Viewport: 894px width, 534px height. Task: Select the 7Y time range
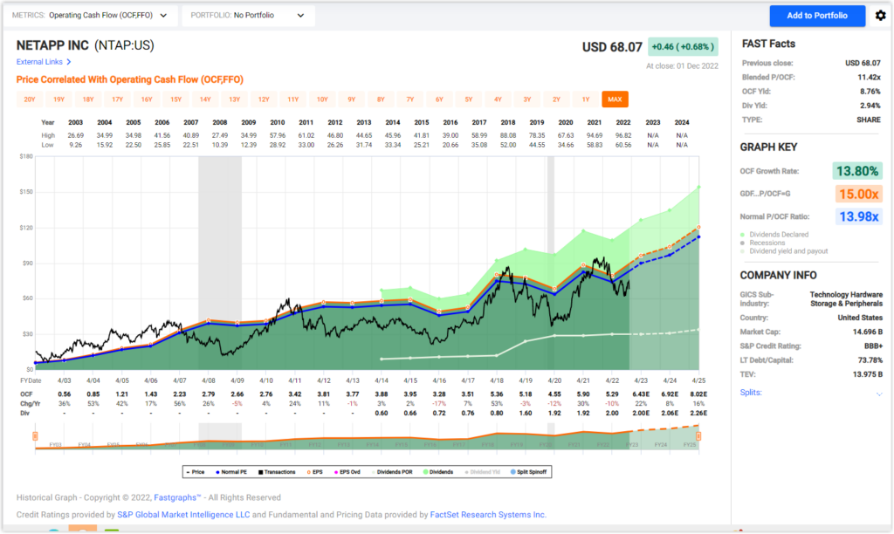(x=410, y=99)
